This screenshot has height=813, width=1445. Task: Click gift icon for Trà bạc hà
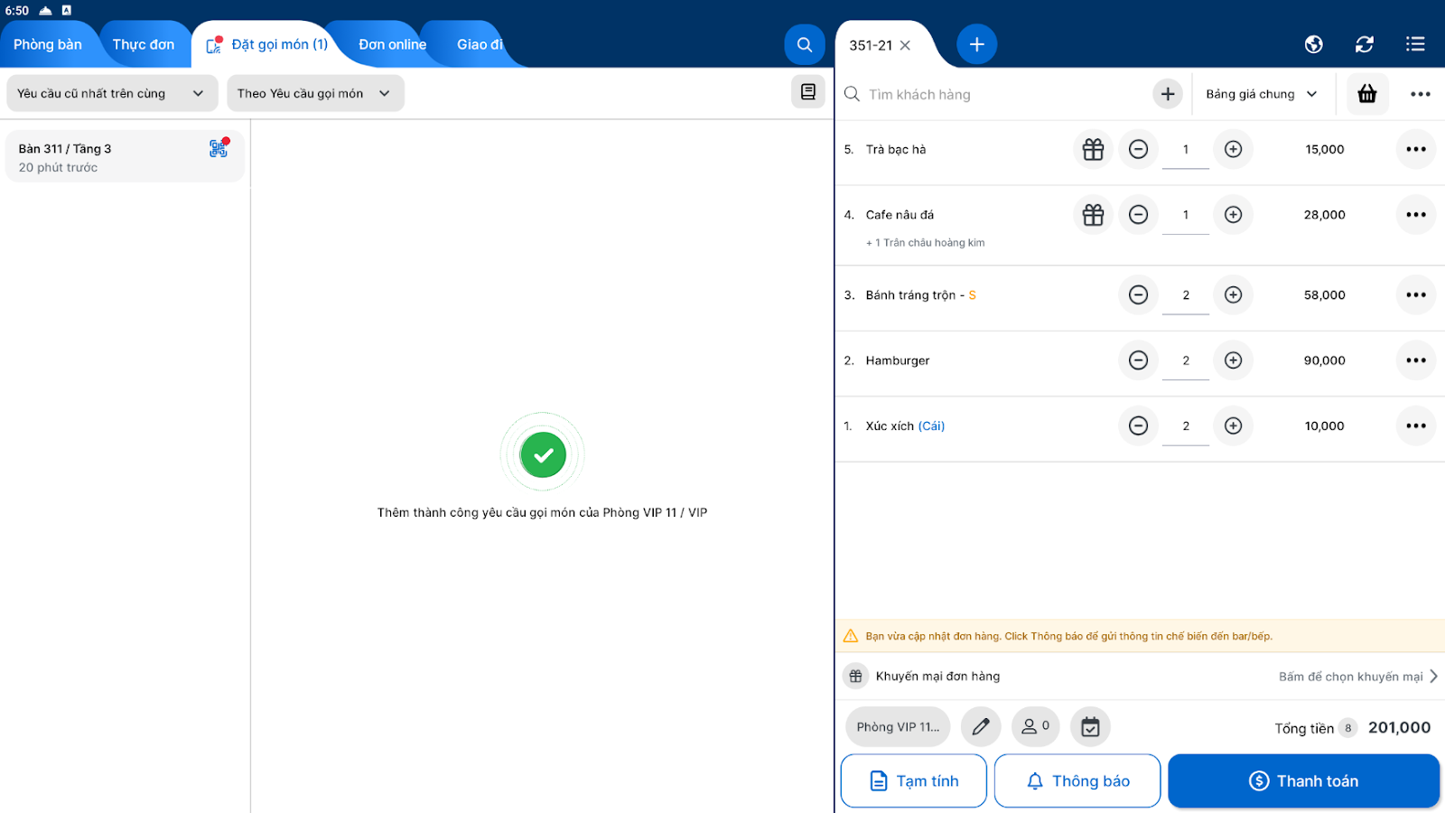point(1093,149)
